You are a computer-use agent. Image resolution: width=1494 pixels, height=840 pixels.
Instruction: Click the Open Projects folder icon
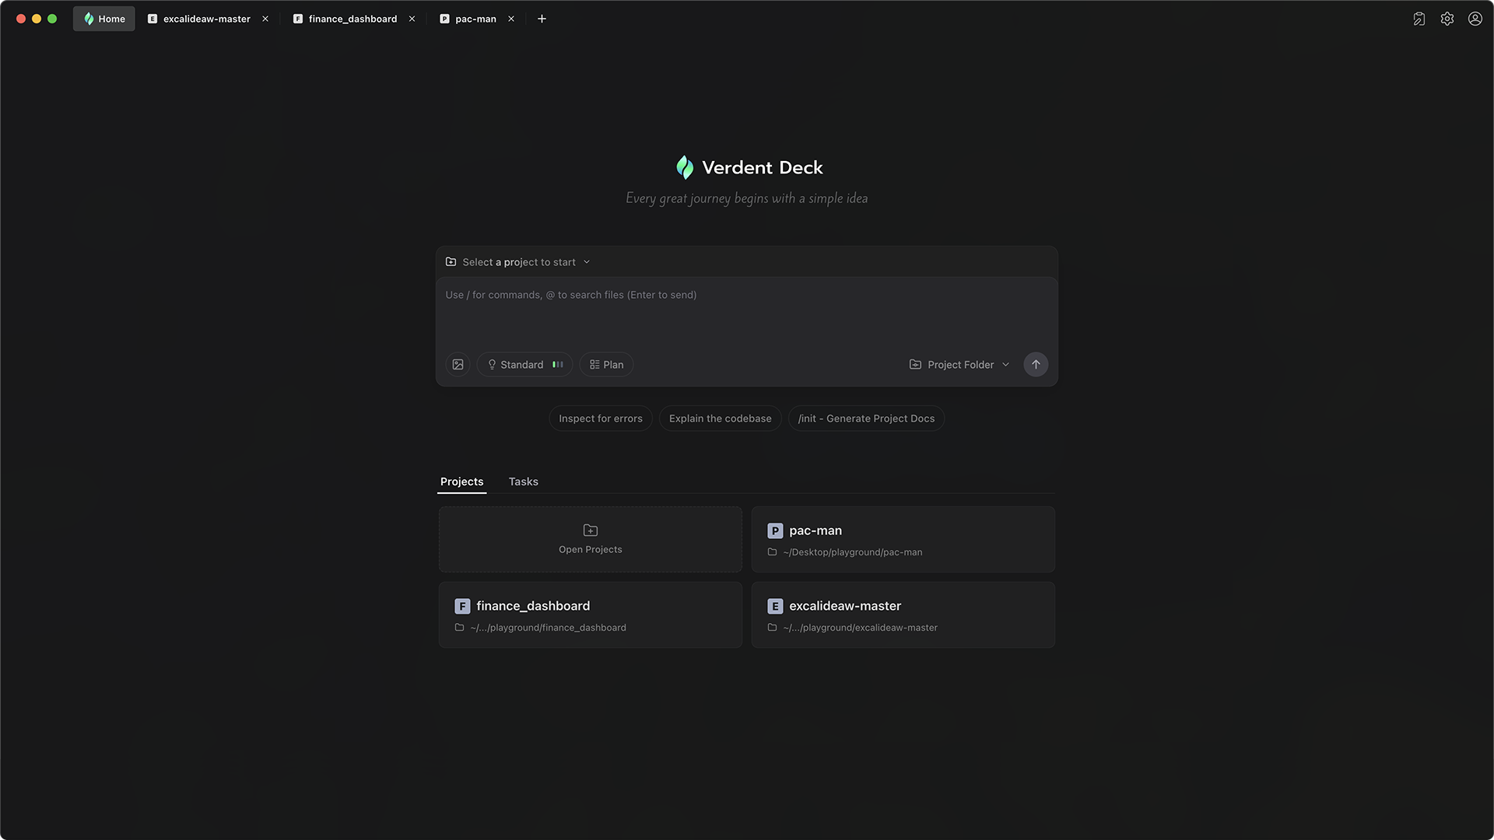coord(590,530)
